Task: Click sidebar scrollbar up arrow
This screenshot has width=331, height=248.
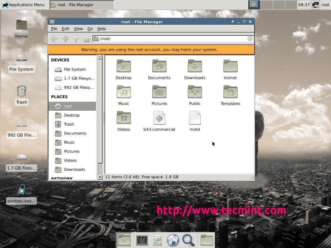Action: tap(100, 57)
